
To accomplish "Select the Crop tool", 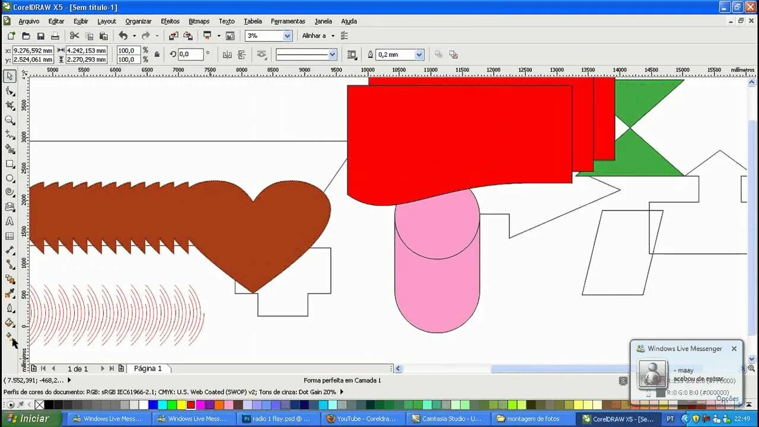I will [x=9, y=105].
